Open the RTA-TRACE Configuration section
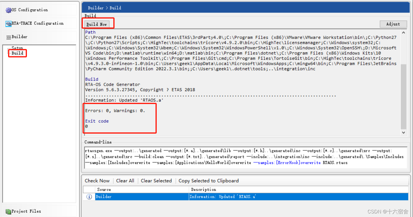413x217 pixels. (x=39, y=23)
